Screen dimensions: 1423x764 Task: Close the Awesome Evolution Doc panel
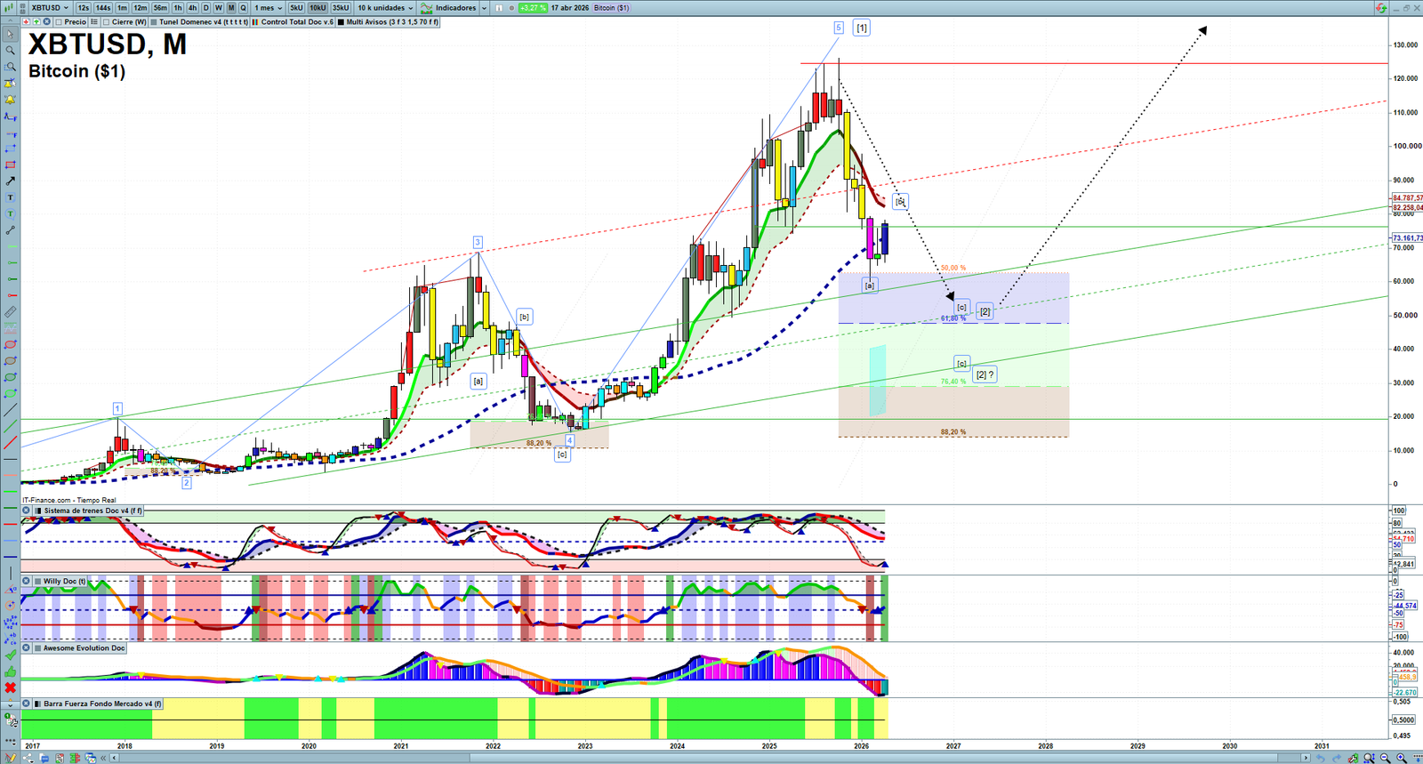(26, 648)
